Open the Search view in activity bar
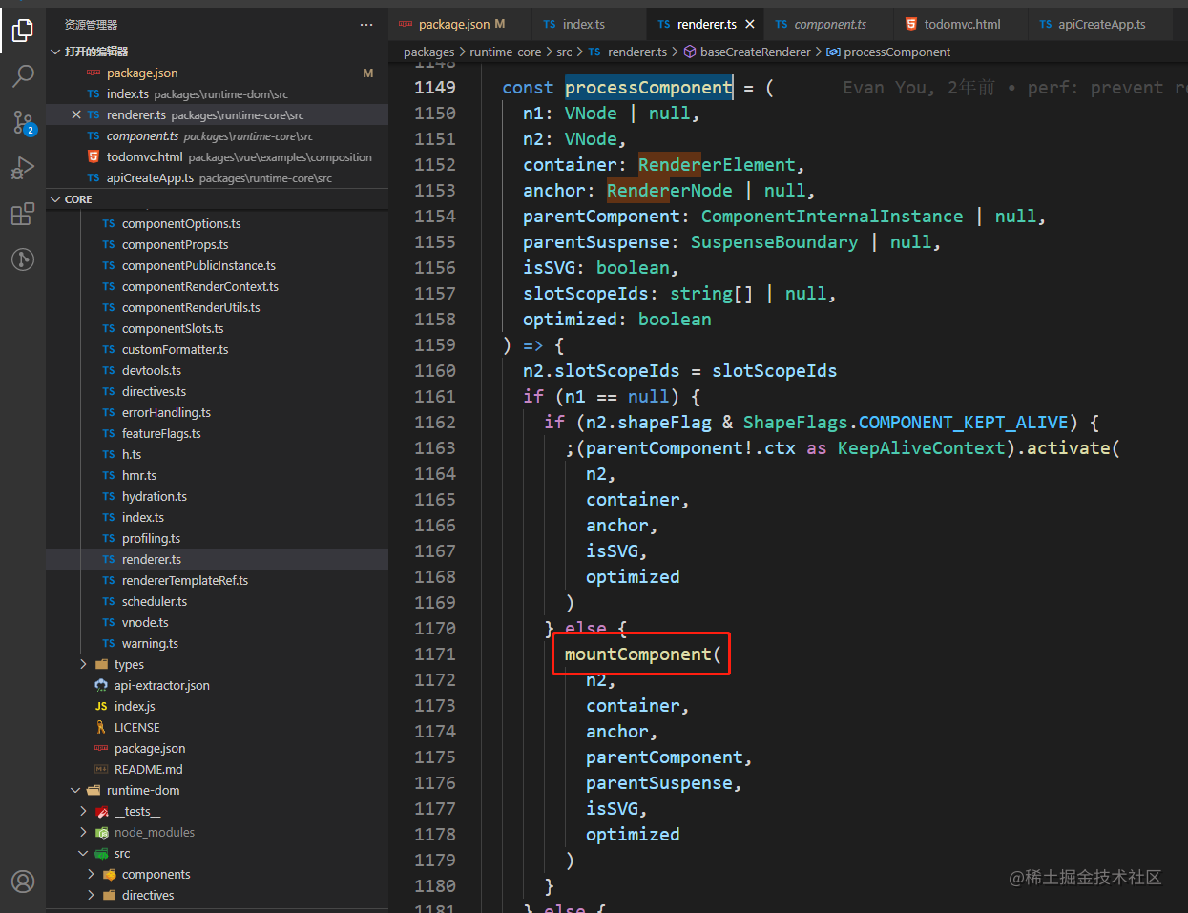 click(x=23, y=75)
